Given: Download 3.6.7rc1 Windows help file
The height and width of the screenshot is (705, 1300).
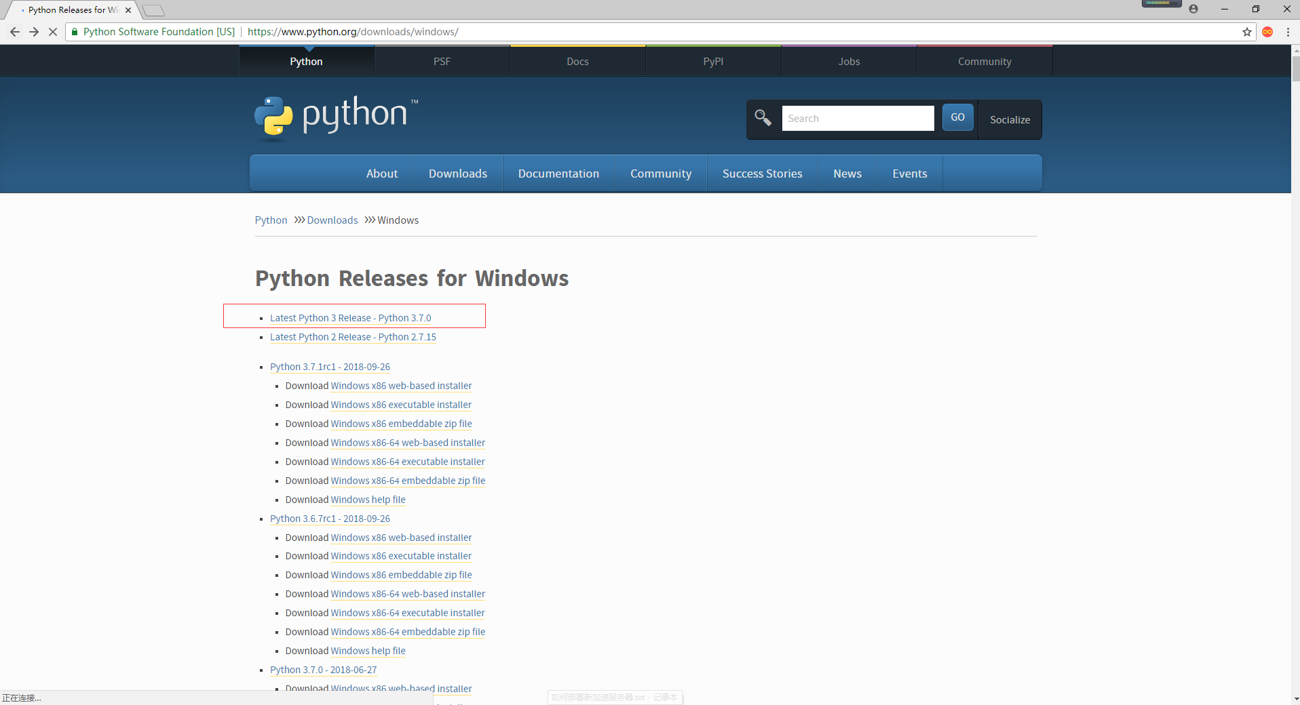Looking at the screenshot, I should (368, 651).
